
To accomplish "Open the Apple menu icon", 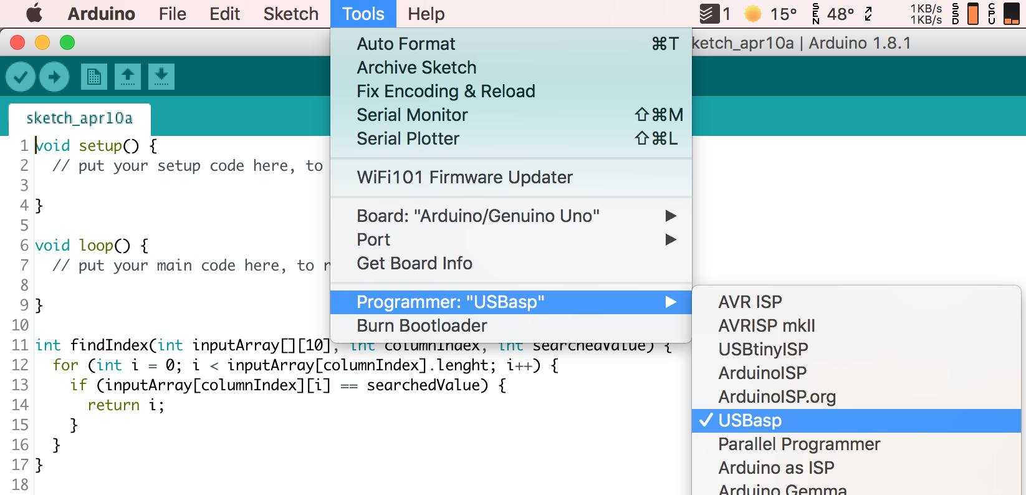I will point(35,14).
